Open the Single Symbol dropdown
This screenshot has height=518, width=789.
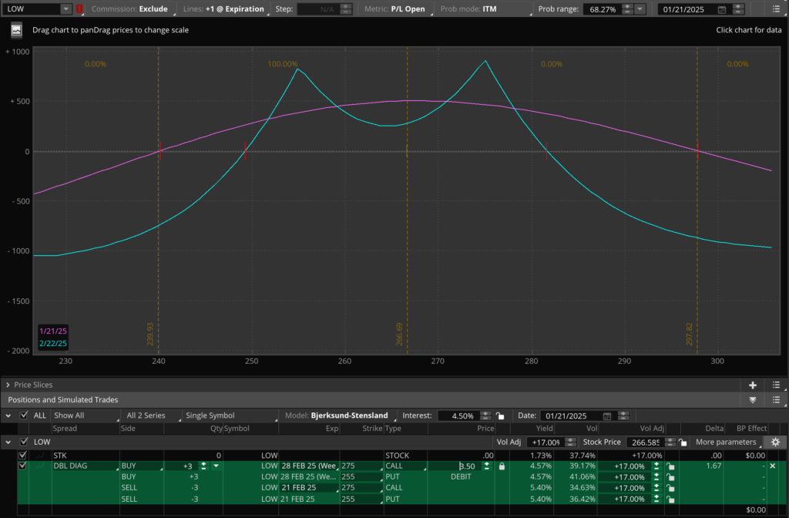(x=230, y=415)
